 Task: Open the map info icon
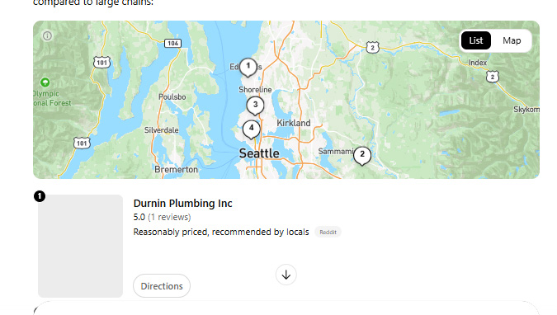[x=47, y=35]
